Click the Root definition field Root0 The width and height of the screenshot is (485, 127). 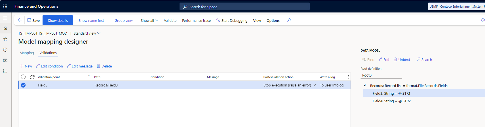coord(381,75)
